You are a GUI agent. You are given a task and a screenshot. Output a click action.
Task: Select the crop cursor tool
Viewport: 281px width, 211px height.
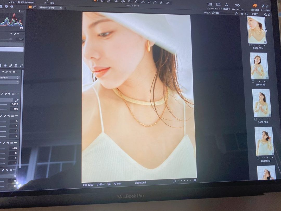(116, 1)
